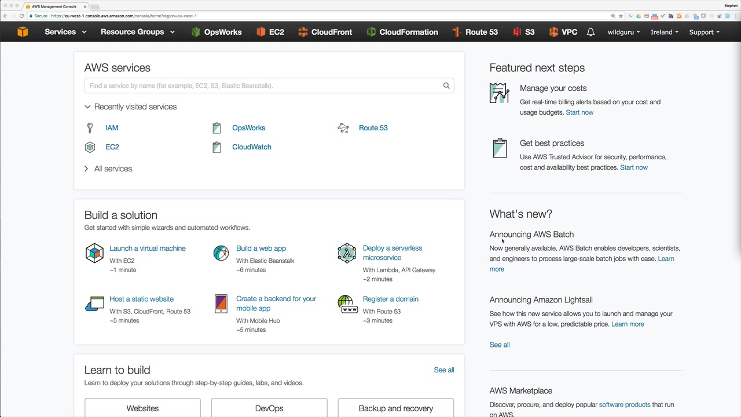Screen dimensions: 741x417
Task: Click the search magnifier icon in services field
Action: 446,86
